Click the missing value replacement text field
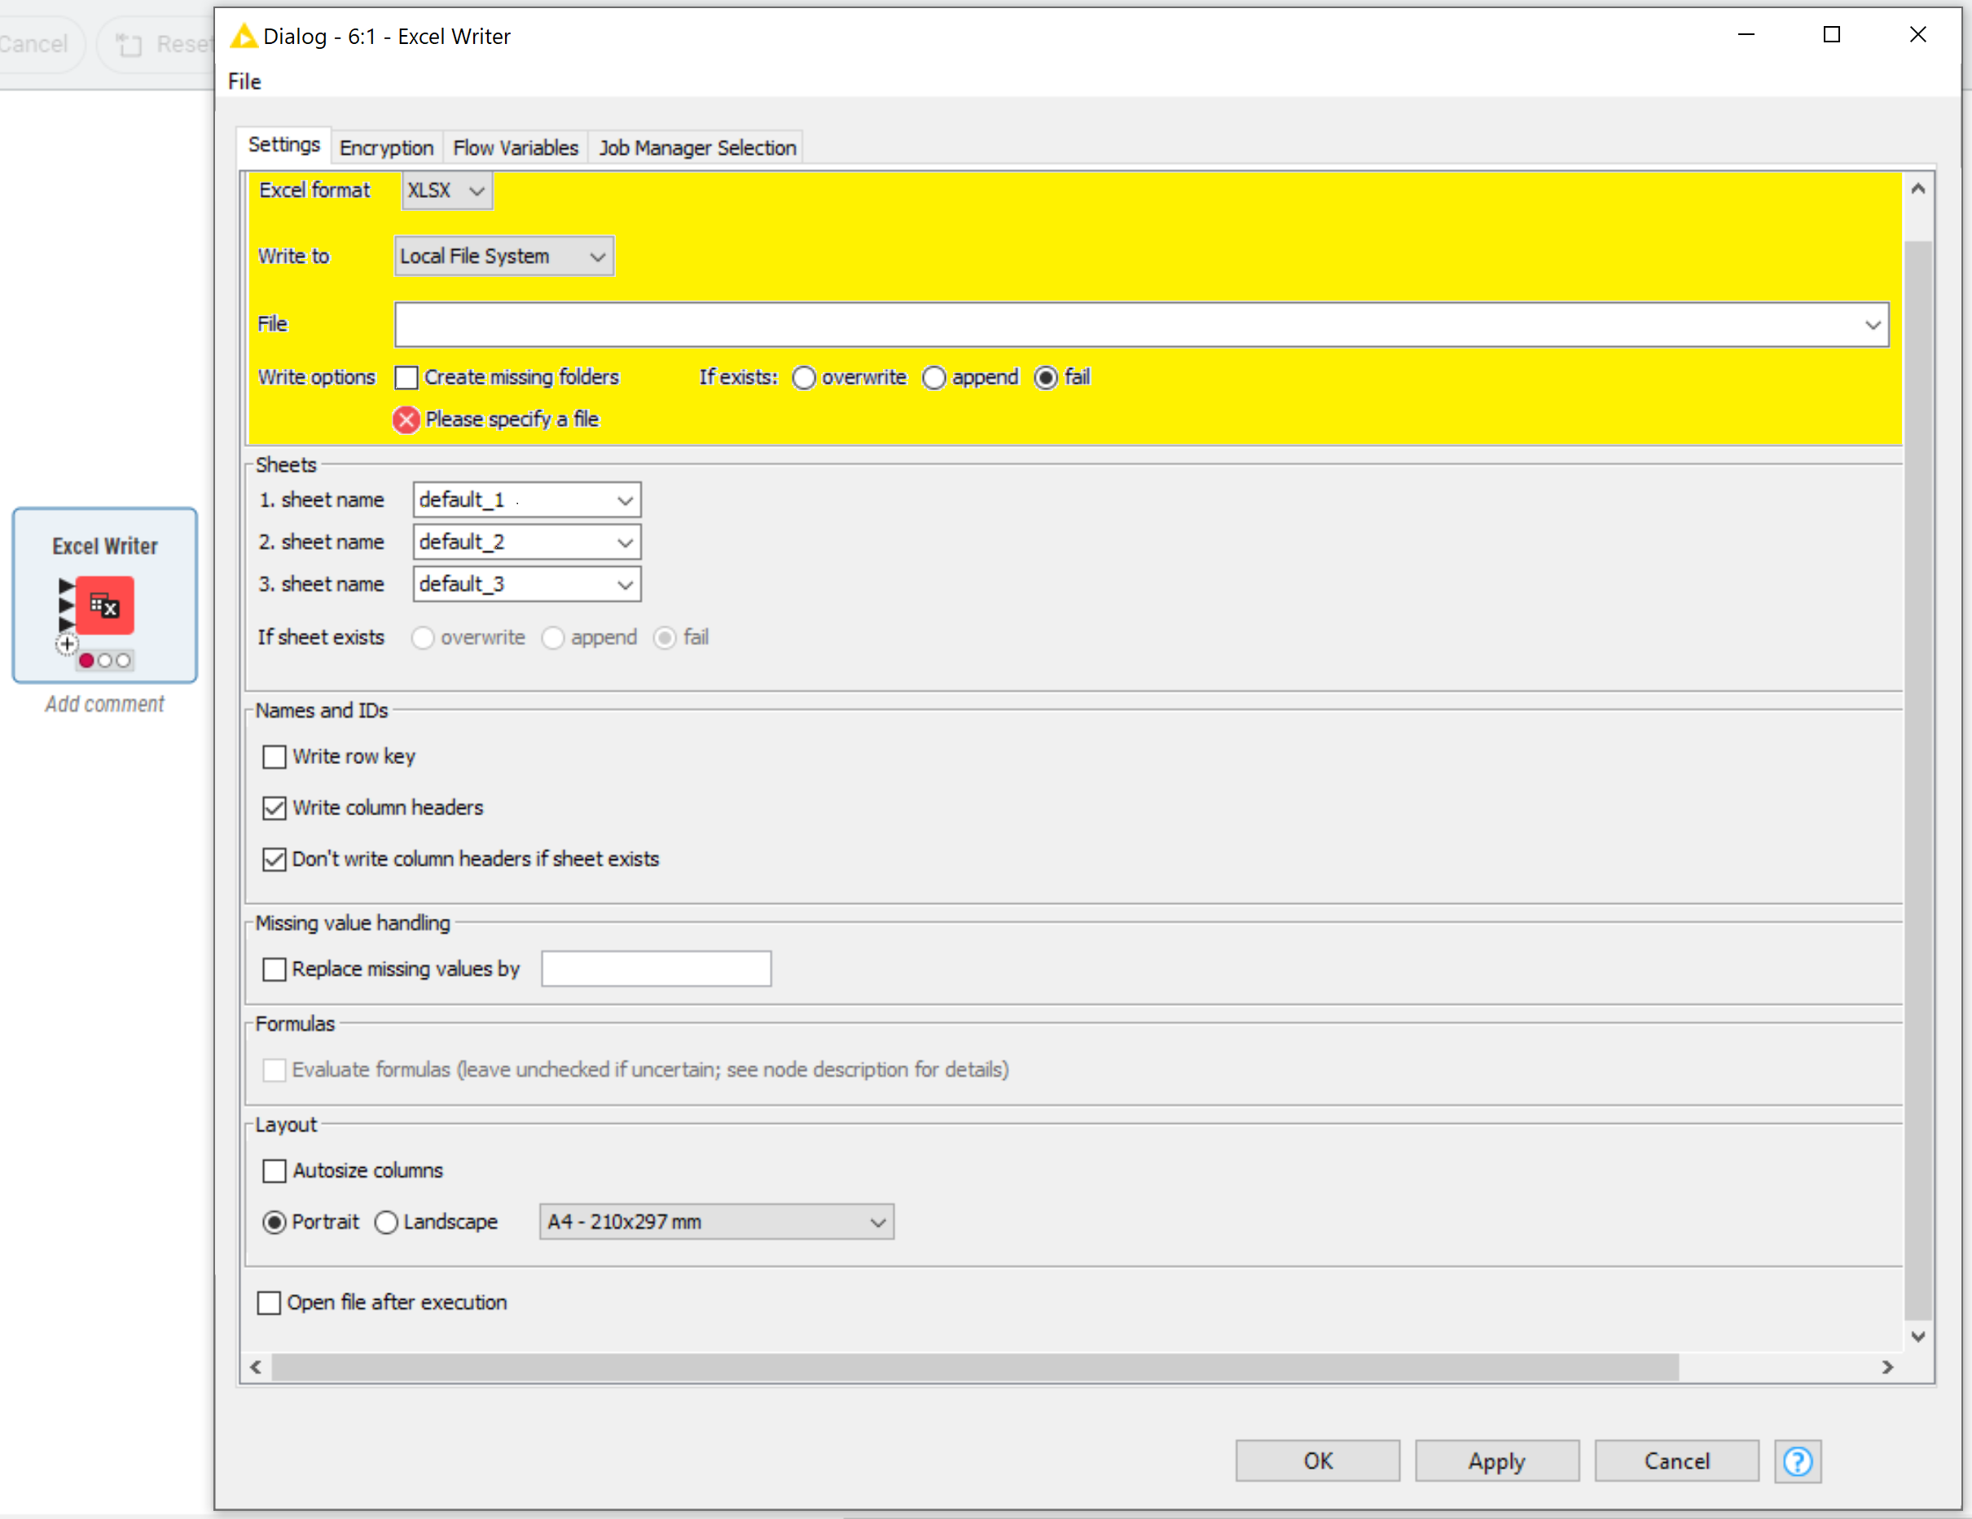Screen dimensions: 1972x1519 click(657, 969)
